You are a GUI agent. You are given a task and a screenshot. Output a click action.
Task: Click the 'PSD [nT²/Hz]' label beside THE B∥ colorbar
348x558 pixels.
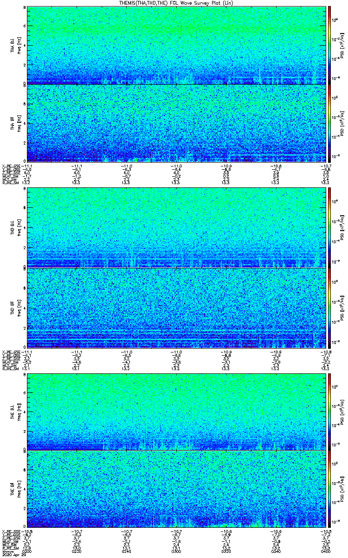coord(342,489)
